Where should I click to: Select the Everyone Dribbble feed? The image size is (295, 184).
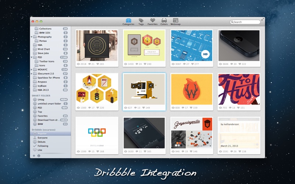(42, 138)
